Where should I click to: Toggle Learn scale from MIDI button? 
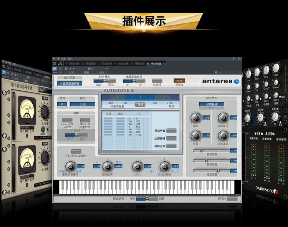coord(67,120)
